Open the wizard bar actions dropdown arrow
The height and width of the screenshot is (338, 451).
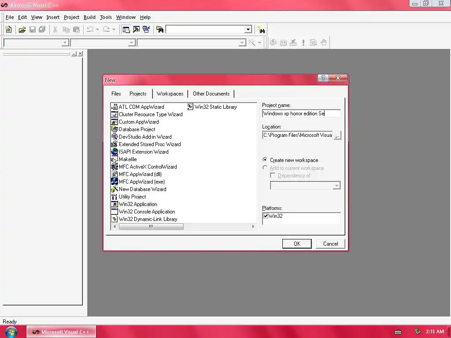[x=259, y=43]
